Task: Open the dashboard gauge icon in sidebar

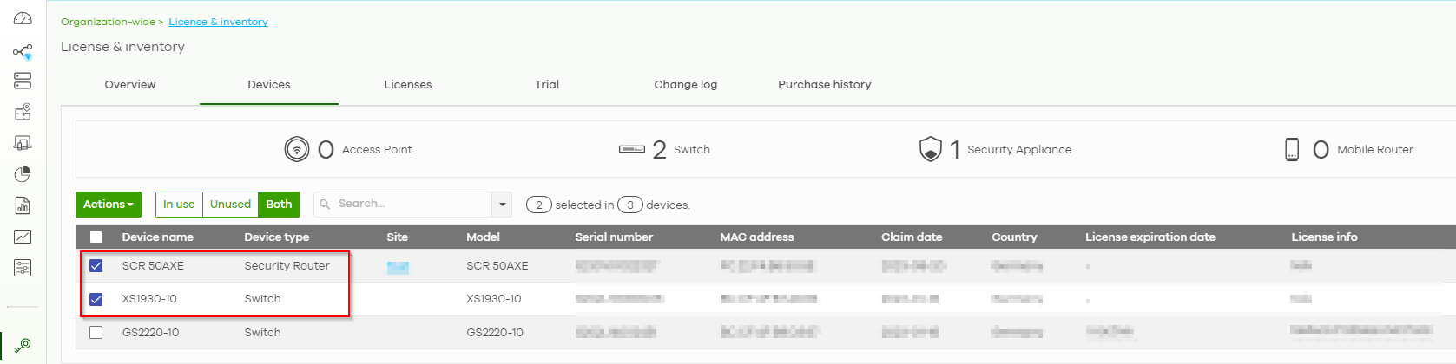Action: click(23, 19)
